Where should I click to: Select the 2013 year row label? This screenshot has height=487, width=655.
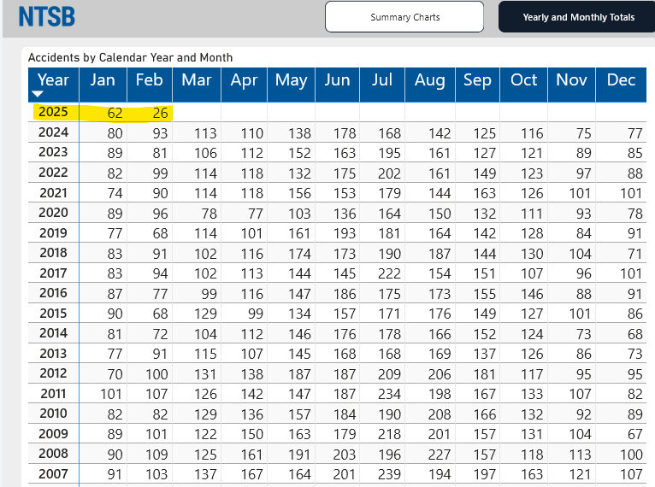[53, 354]
